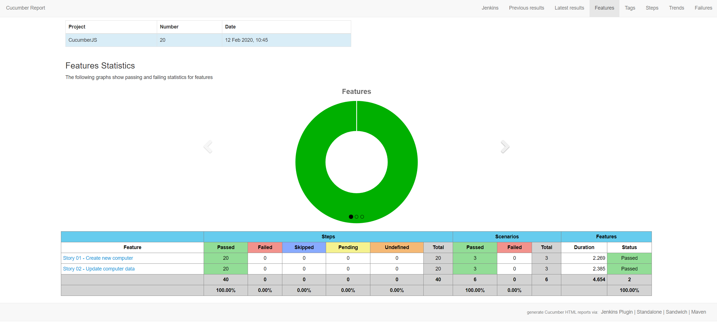Image resolution: width=717 pixels, height=330 pixels.
Task: Open Story 02 - Update computer data
Action: (99, 269)
